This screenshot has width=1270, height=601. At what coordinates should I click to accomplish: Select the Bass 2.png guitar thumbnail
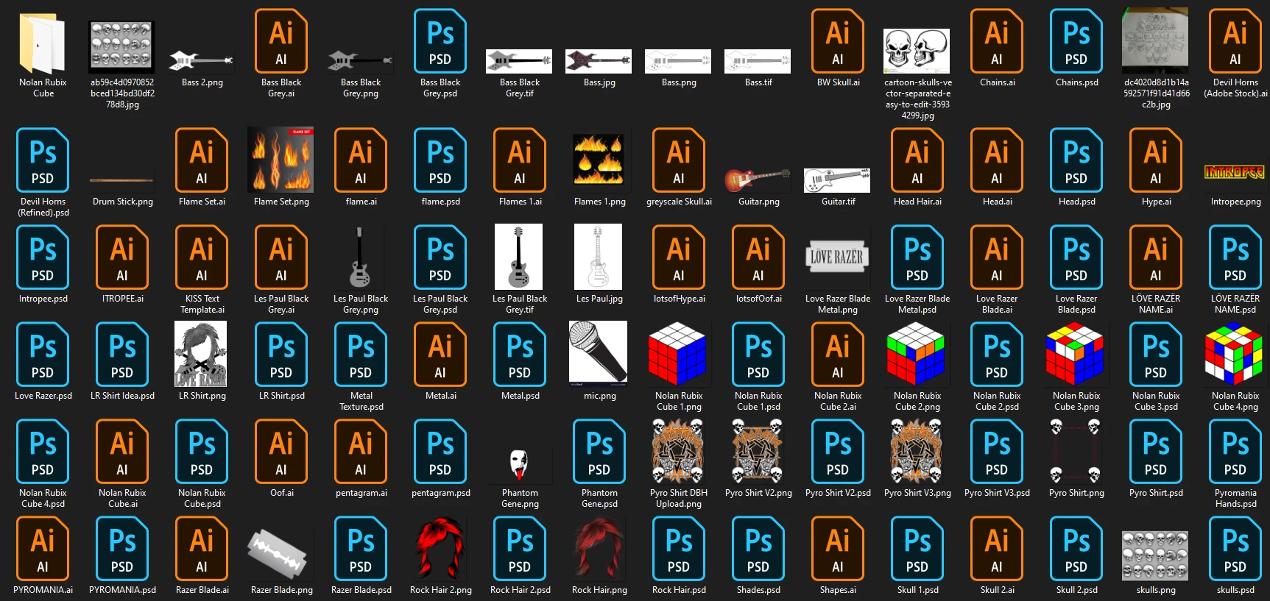coord(202,60)
